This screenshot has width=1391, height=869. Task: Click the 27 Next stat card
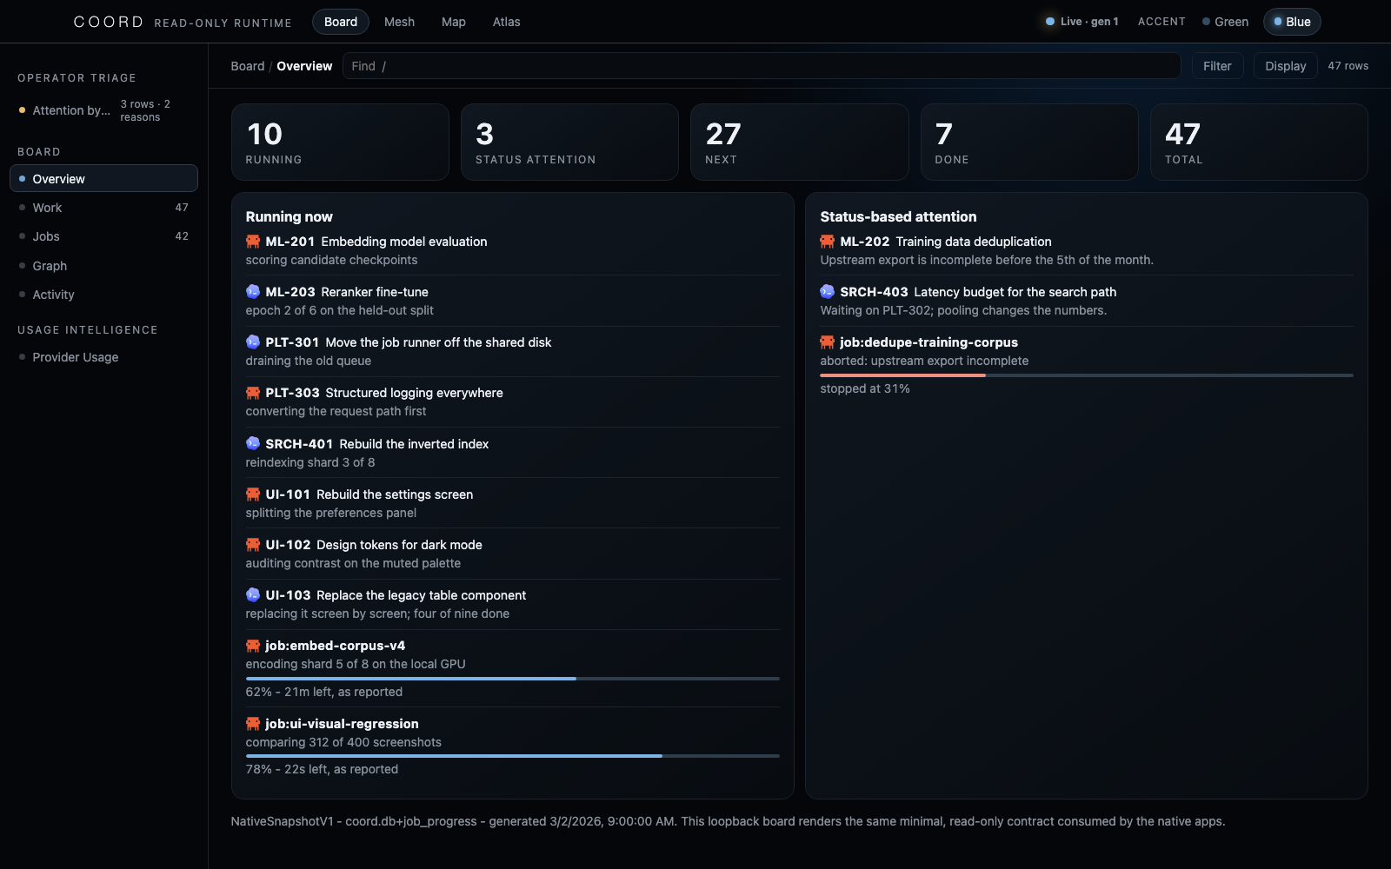point(800,143)
